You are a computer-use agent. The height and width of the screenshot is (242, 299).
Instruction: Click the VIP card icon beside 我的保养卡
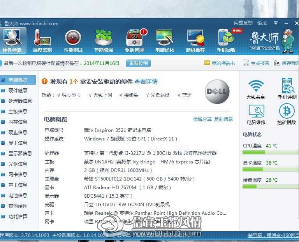click(207, 63)
